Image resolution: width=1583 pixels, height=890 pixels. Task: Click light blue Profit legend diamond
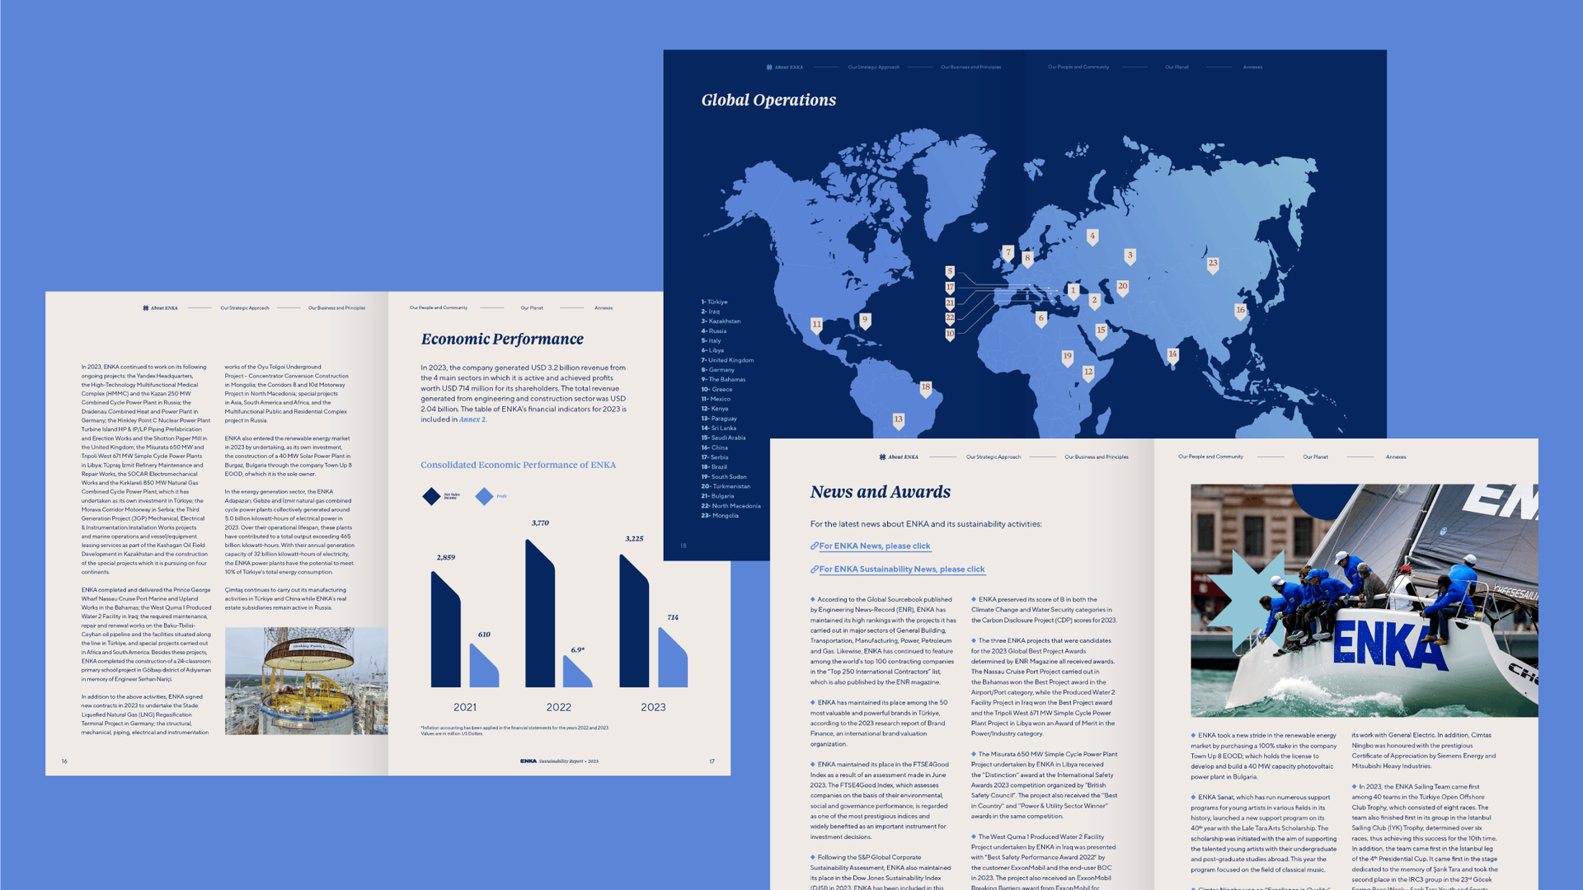click(x=484, y=496)
